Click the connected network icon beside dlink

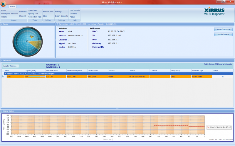(3, 77)
